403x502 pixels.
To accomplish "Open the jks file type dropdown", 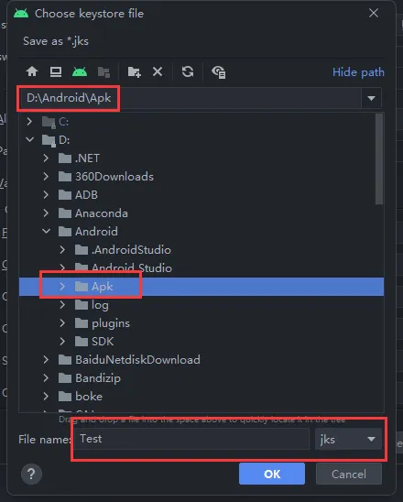I will (x=348, y=439).
